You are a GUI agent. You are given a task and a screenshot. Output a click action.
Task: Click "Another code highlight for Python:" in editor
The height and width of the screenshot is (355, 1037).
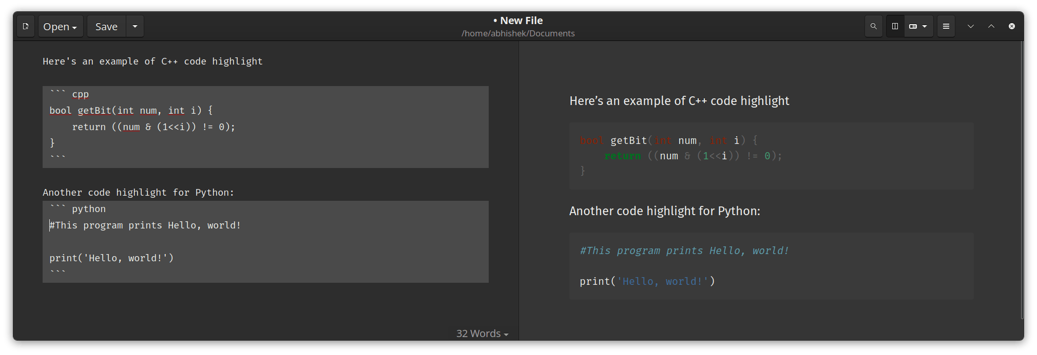pyautogui.click(x=138, y=193)
